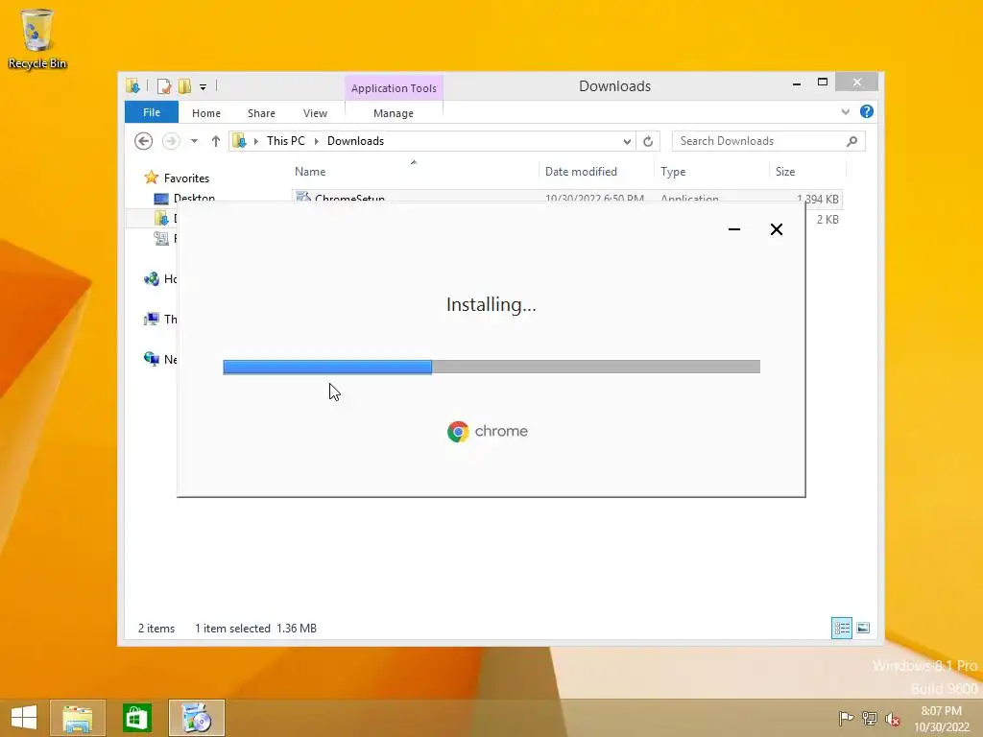
Task: Click the search magnifier icon
Action: click(851, 141)
